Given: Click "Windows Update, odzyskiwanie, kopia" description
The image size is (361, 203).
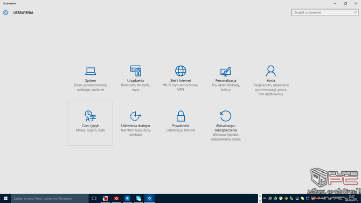Looking at the screenshot, I should tap(226, 137).
